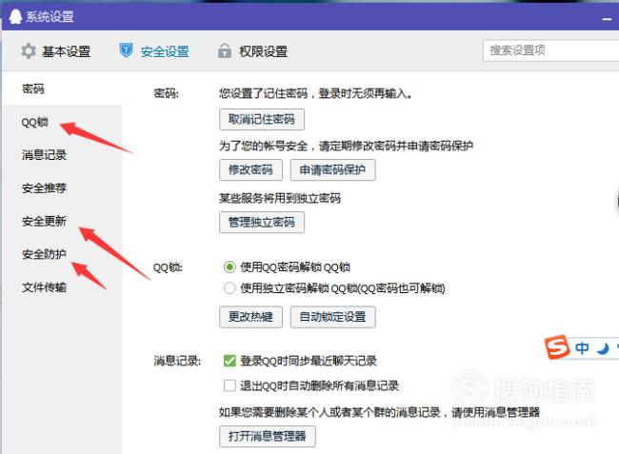Click the padlock icon for 权限设置
The height and width of the screenshot is (454, 619).
(224, 50)
